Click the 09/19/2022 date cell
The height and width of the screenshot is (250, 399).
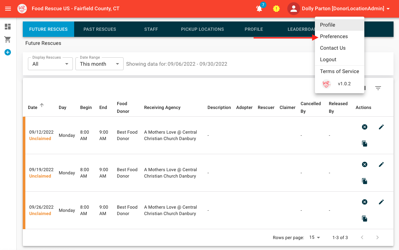[x=41, y=170]
